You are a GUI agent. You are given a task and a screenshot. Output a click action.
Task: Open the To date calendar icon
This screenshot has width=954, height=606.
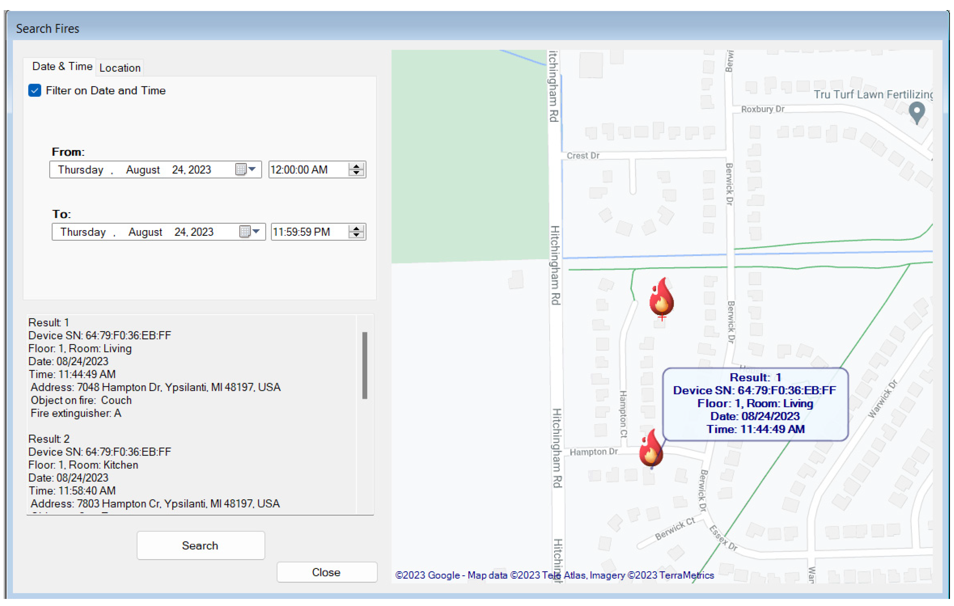tap(244, 231)
